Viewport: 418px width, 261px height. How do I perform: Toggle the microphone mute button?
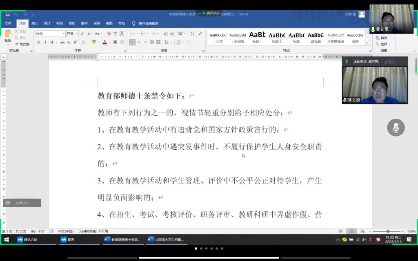396,128
